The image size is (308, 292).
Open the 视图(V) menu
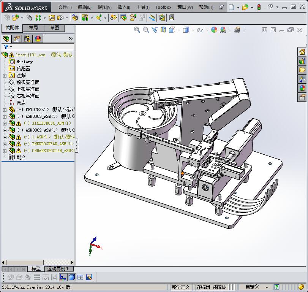point(104,7)
